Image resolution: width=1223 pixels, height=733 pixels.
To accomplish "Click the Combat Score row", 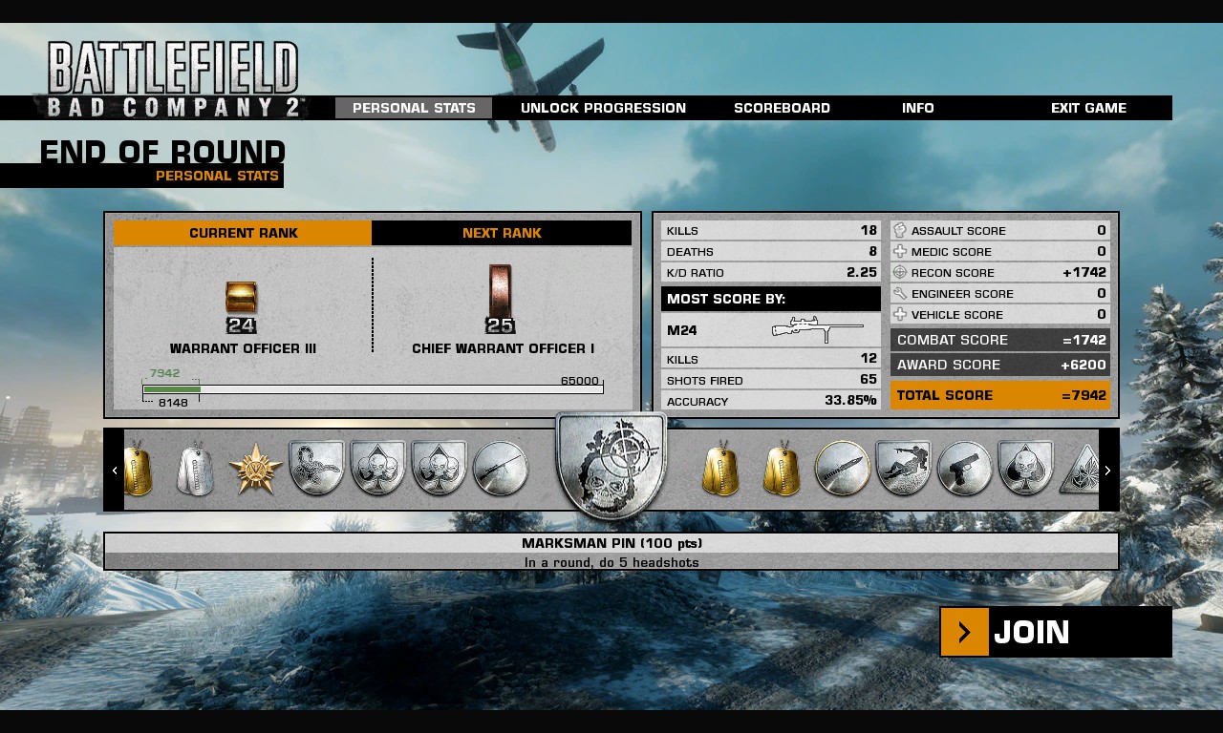I will [1000, 340].
